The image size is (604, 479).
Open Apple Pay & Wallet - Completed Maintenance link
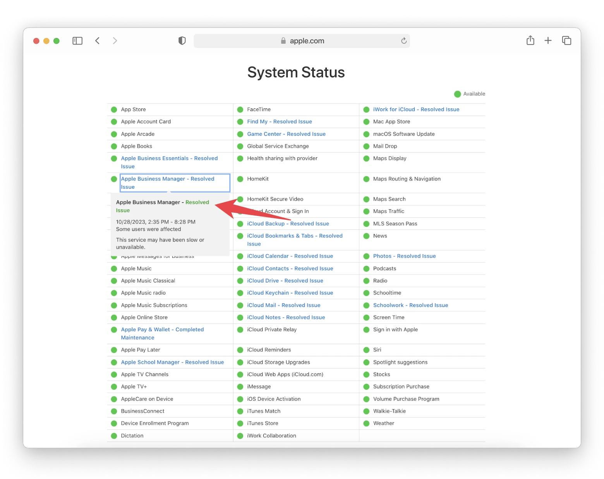(x=162, y=334)
